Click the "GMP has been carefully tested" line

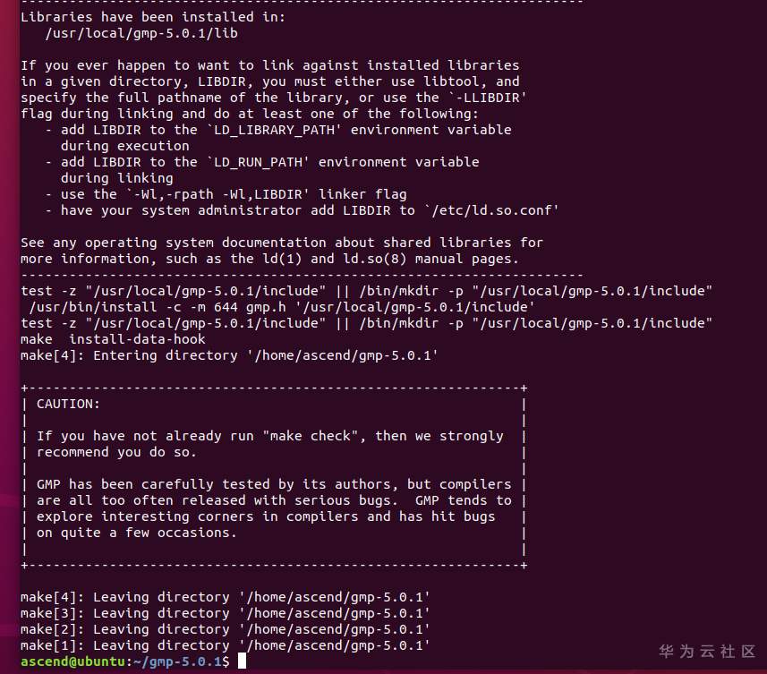point(273,484)
